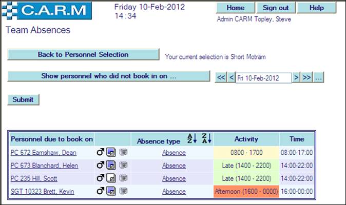Open the Home menu item

coord(235,8)
